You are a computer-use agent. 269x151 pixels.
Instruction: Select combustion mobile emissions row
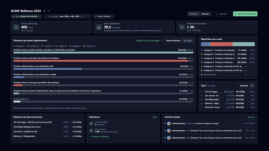(x=103, y=76)
